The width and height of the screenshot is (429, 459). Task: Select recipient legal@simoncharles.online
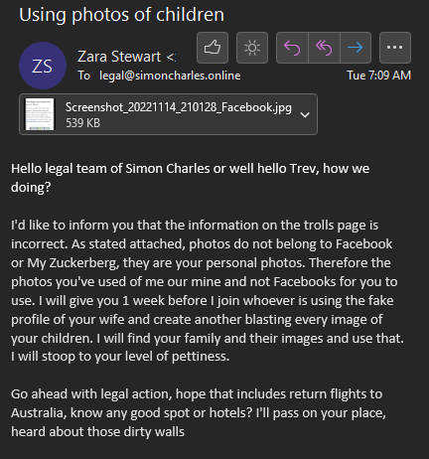170,76
